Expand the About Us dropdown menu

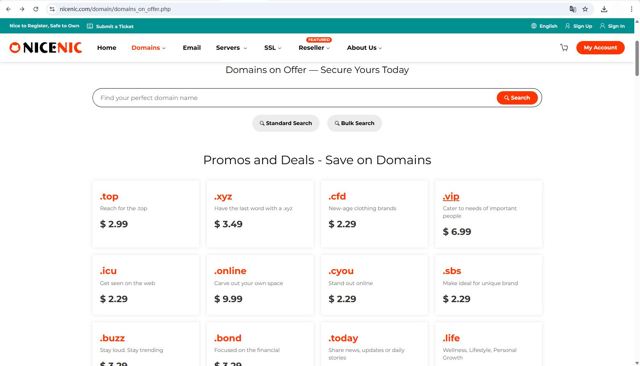pyautogui.click(x=365, y=48)
